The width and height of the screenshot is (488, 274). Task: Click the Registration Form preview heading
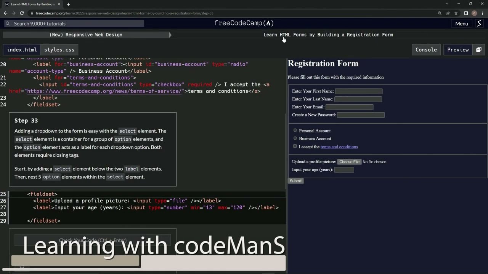click(323, 64)
